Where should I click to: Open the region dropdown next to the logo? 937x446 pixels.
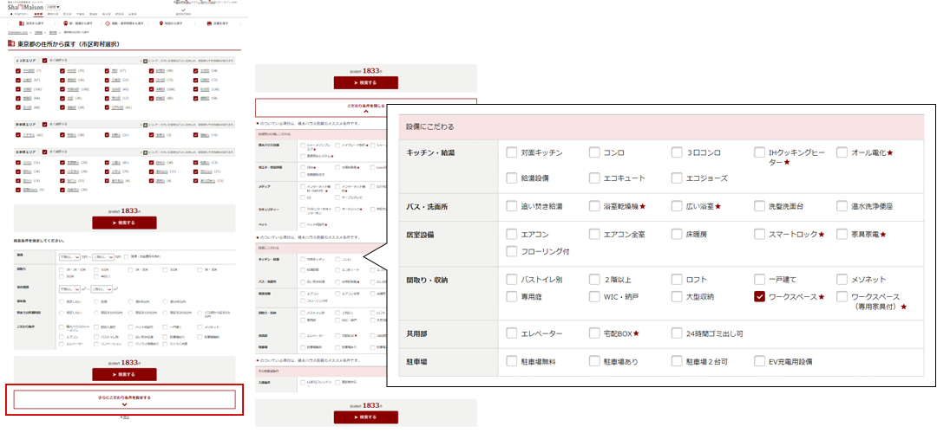click(x=53, y=7)
